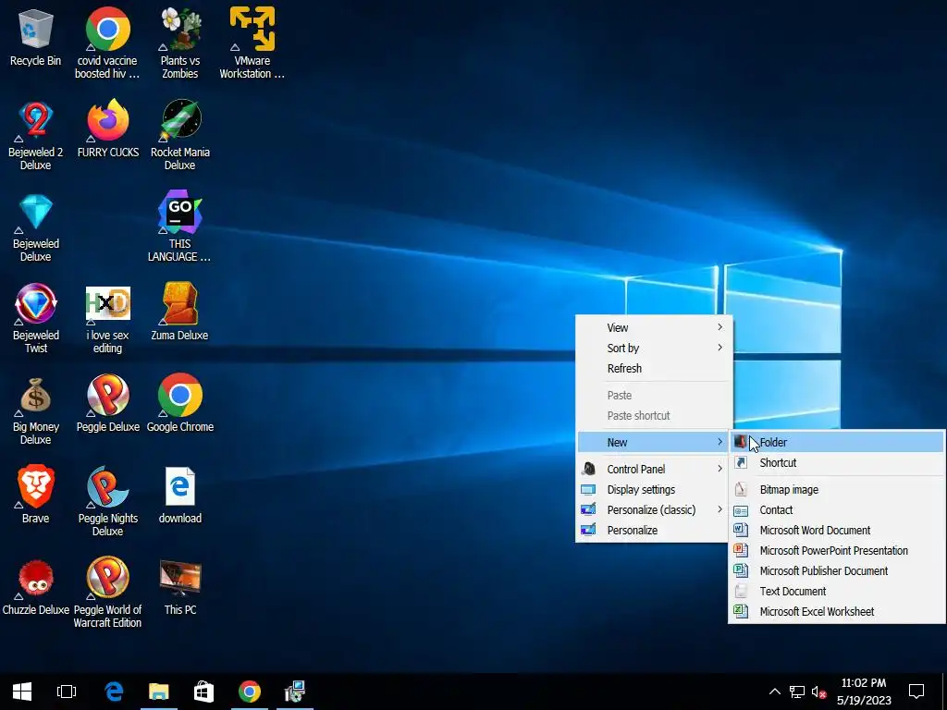Image resolution: width=947 pixels, height=710 pixels.
Task: Expand the Control Panel submenu
Action: tap(654, 469)
